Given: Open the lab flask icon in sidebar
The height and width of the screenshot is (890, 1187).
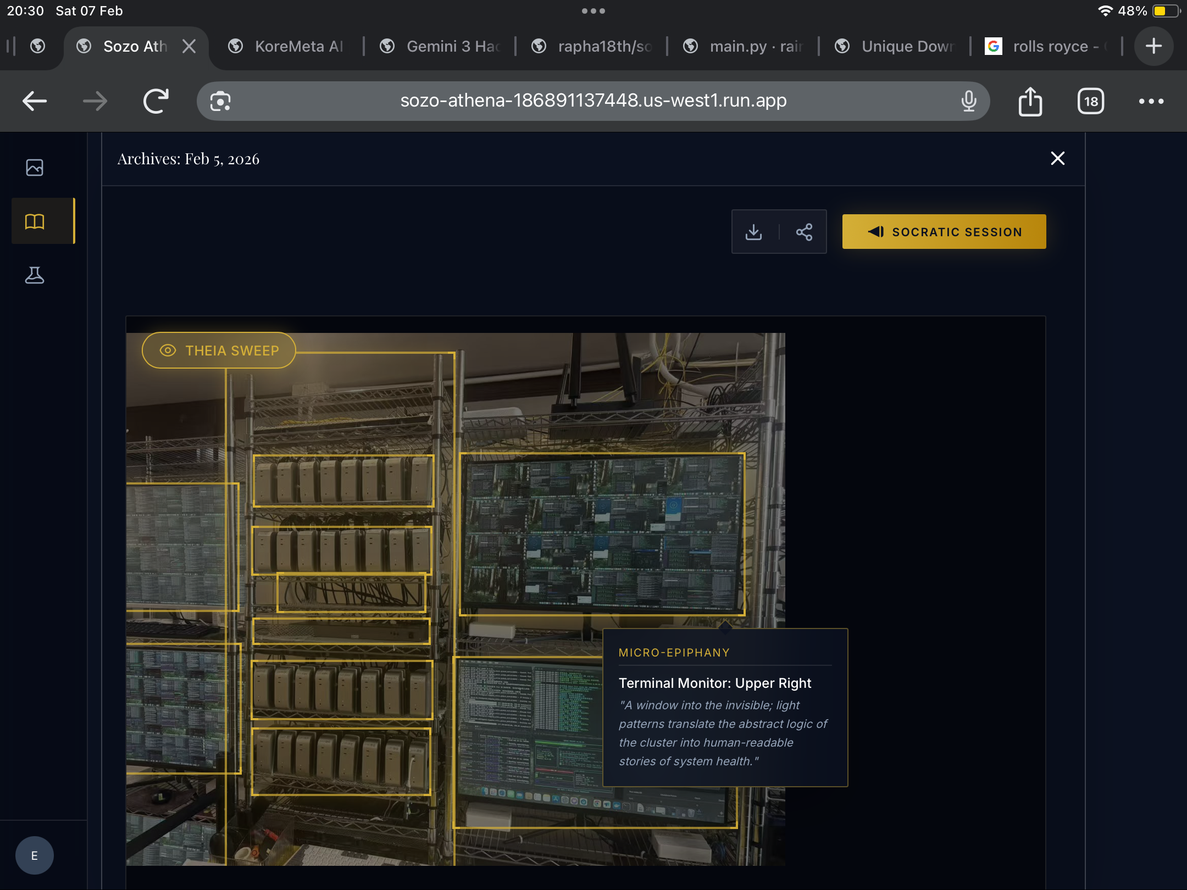Looking at the screenshot, I should click(x=35, y=275).
